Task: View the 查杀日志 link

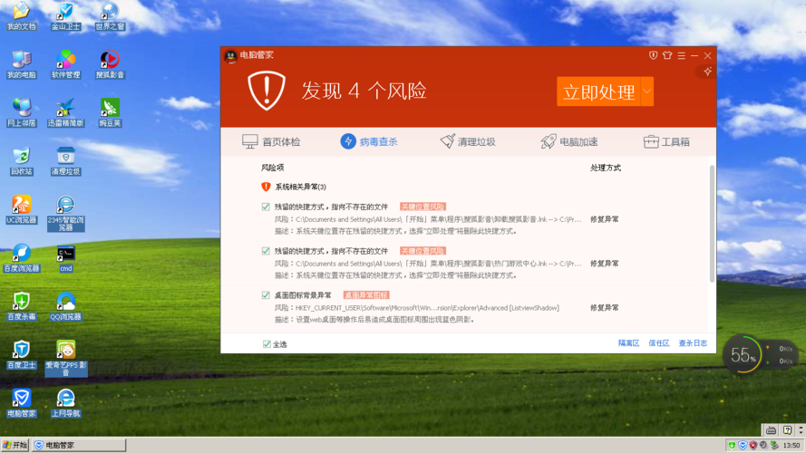Action: [693, 343]
